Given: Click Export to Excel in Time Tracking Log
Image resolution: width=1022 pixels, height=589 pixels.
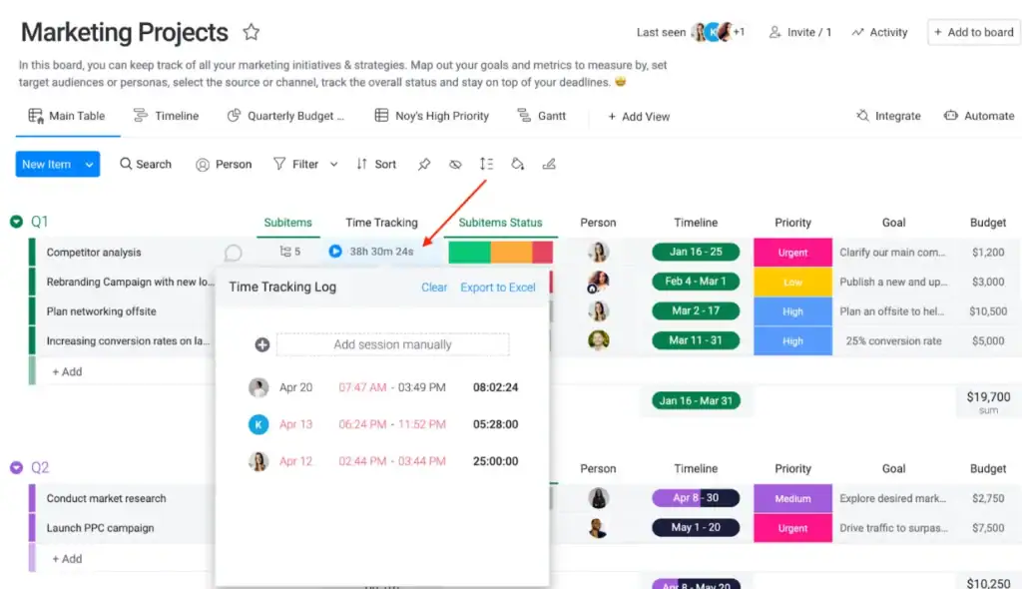Looking at the screenshot, I should click(498, 287).
